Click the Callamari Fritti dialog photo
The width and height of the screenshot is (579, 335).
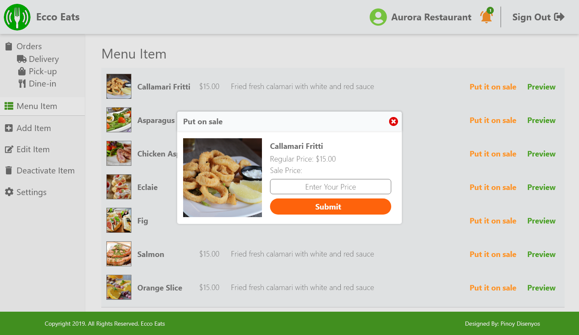click(x=222, y=178)
